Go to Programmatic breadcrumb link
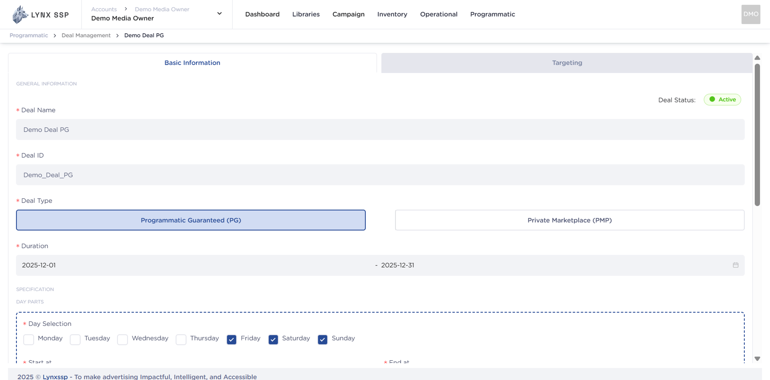770x380 pixels. pos(29,35)
